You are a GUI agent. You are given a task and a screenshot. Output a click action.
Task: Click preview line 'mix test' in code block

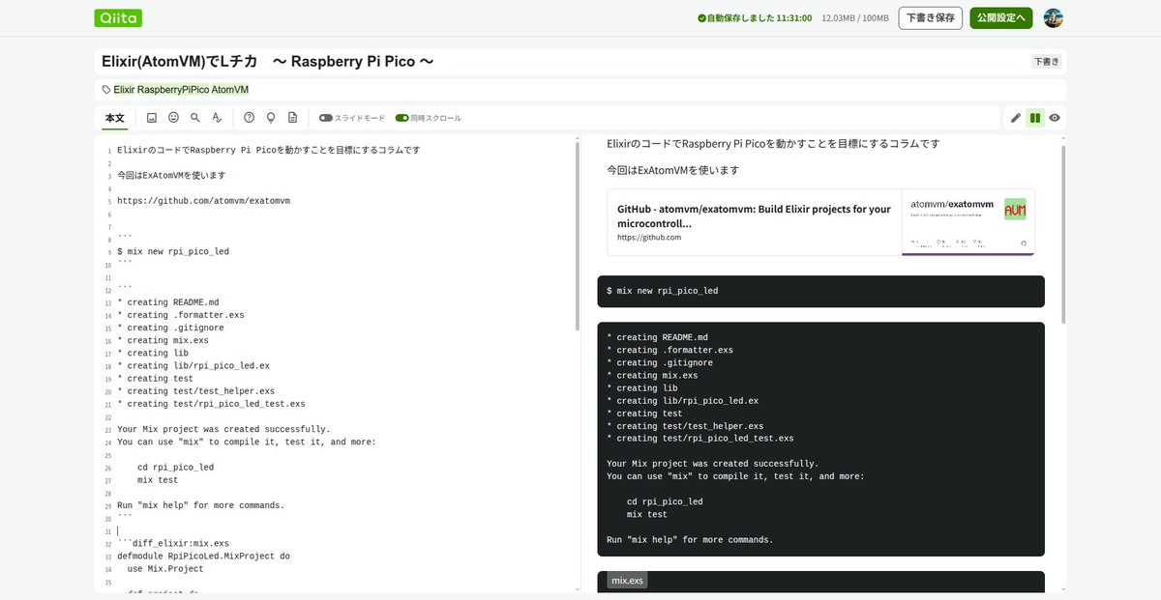(646, 515)
